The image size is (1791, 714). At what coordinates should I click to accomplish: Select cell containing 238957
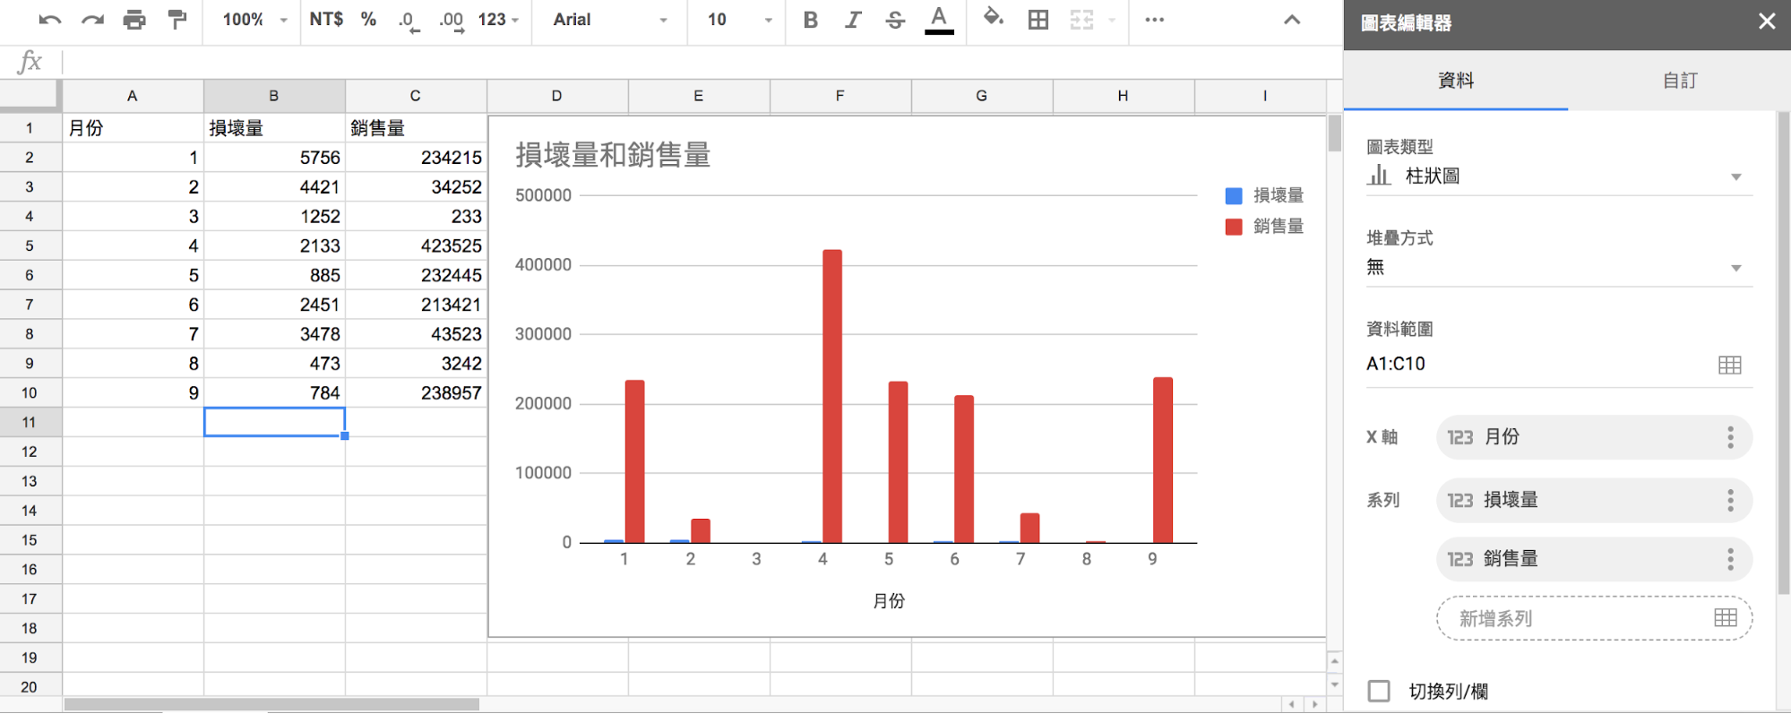pyautogui.click(x=416, y=392)
